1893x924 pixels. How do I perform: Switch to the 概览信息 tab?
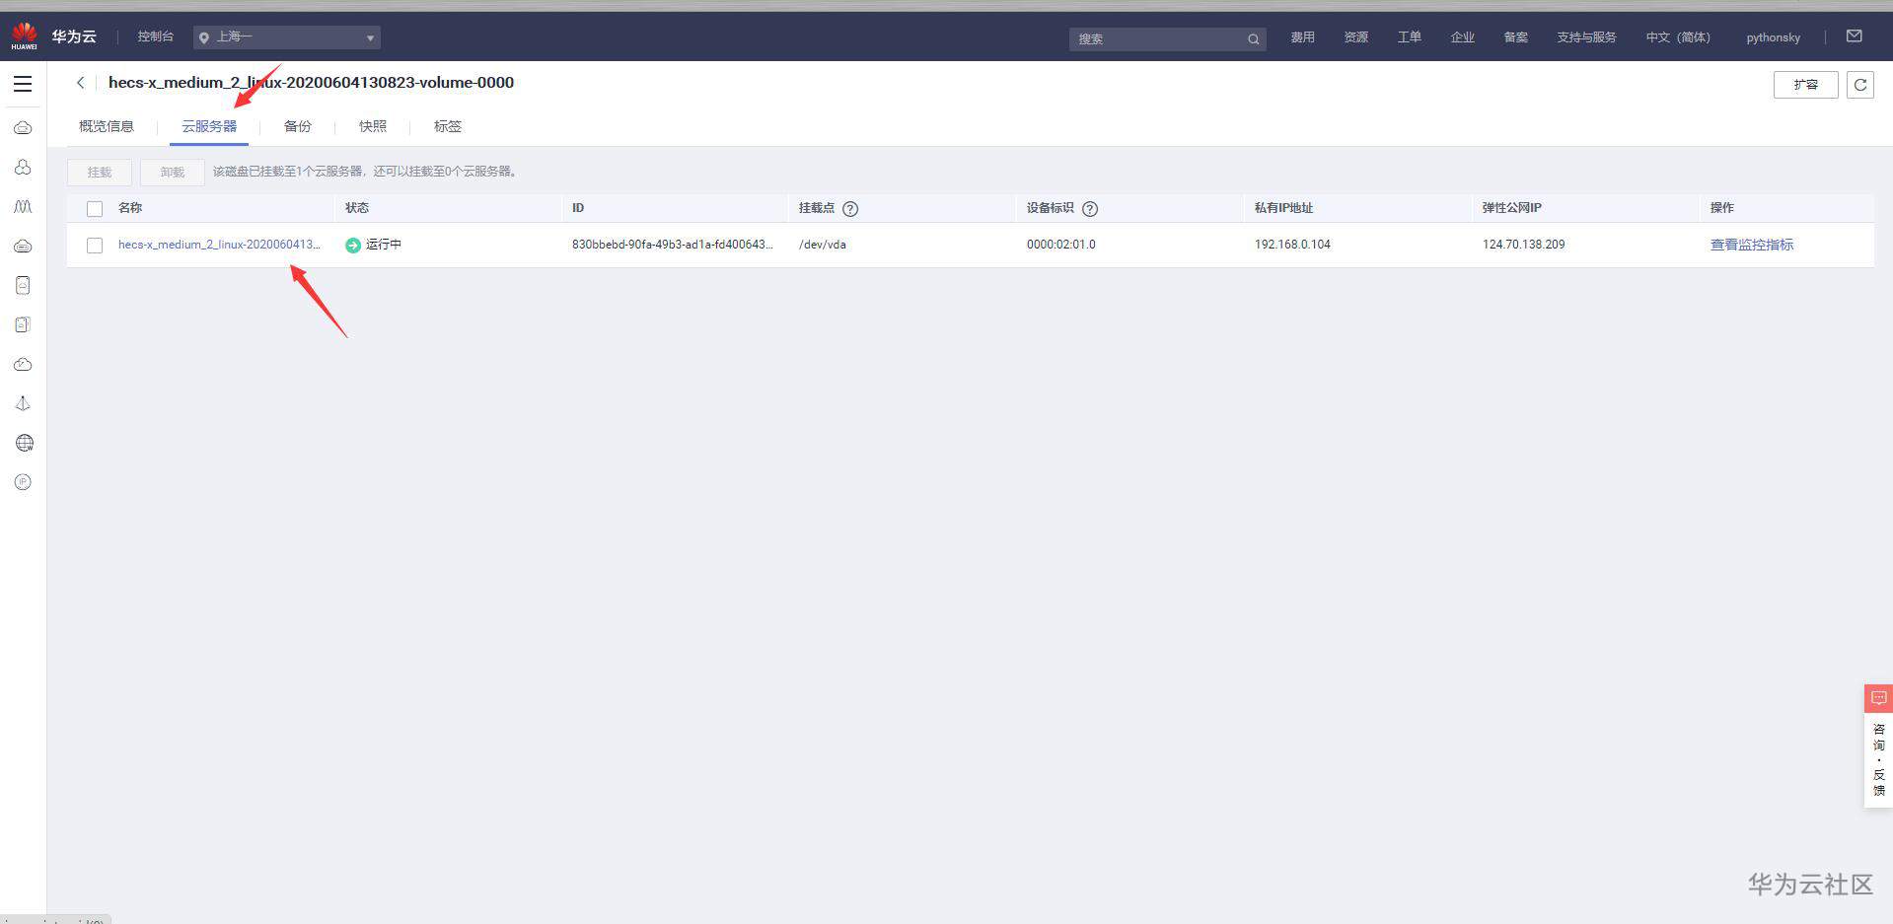(107, 126)
